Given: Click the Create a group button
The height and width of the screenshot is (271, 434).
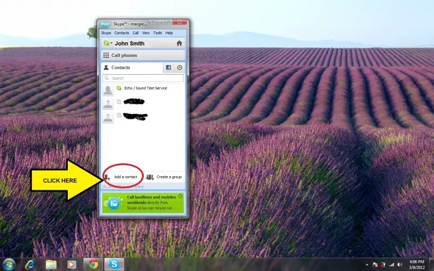Looking at the screenshot, I should (x=164, y=177).
